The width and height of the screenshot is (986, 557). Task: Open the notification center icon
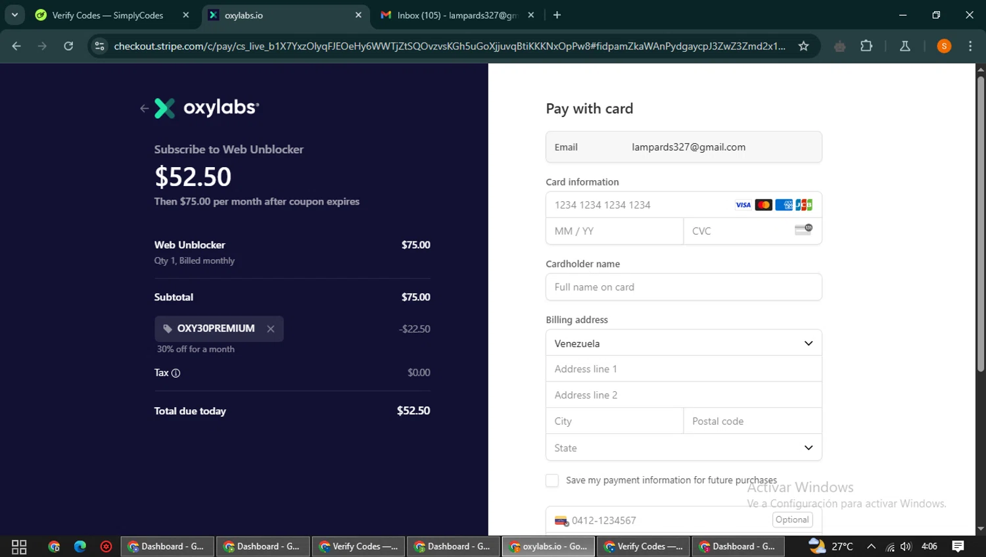pos(958,546)
